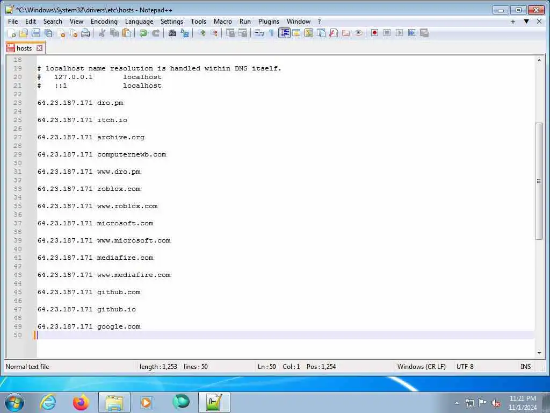Image resolution: width=550 pixels, height=413 pixels.
Task: Open the Language menu
Action: tap(139, 22)
